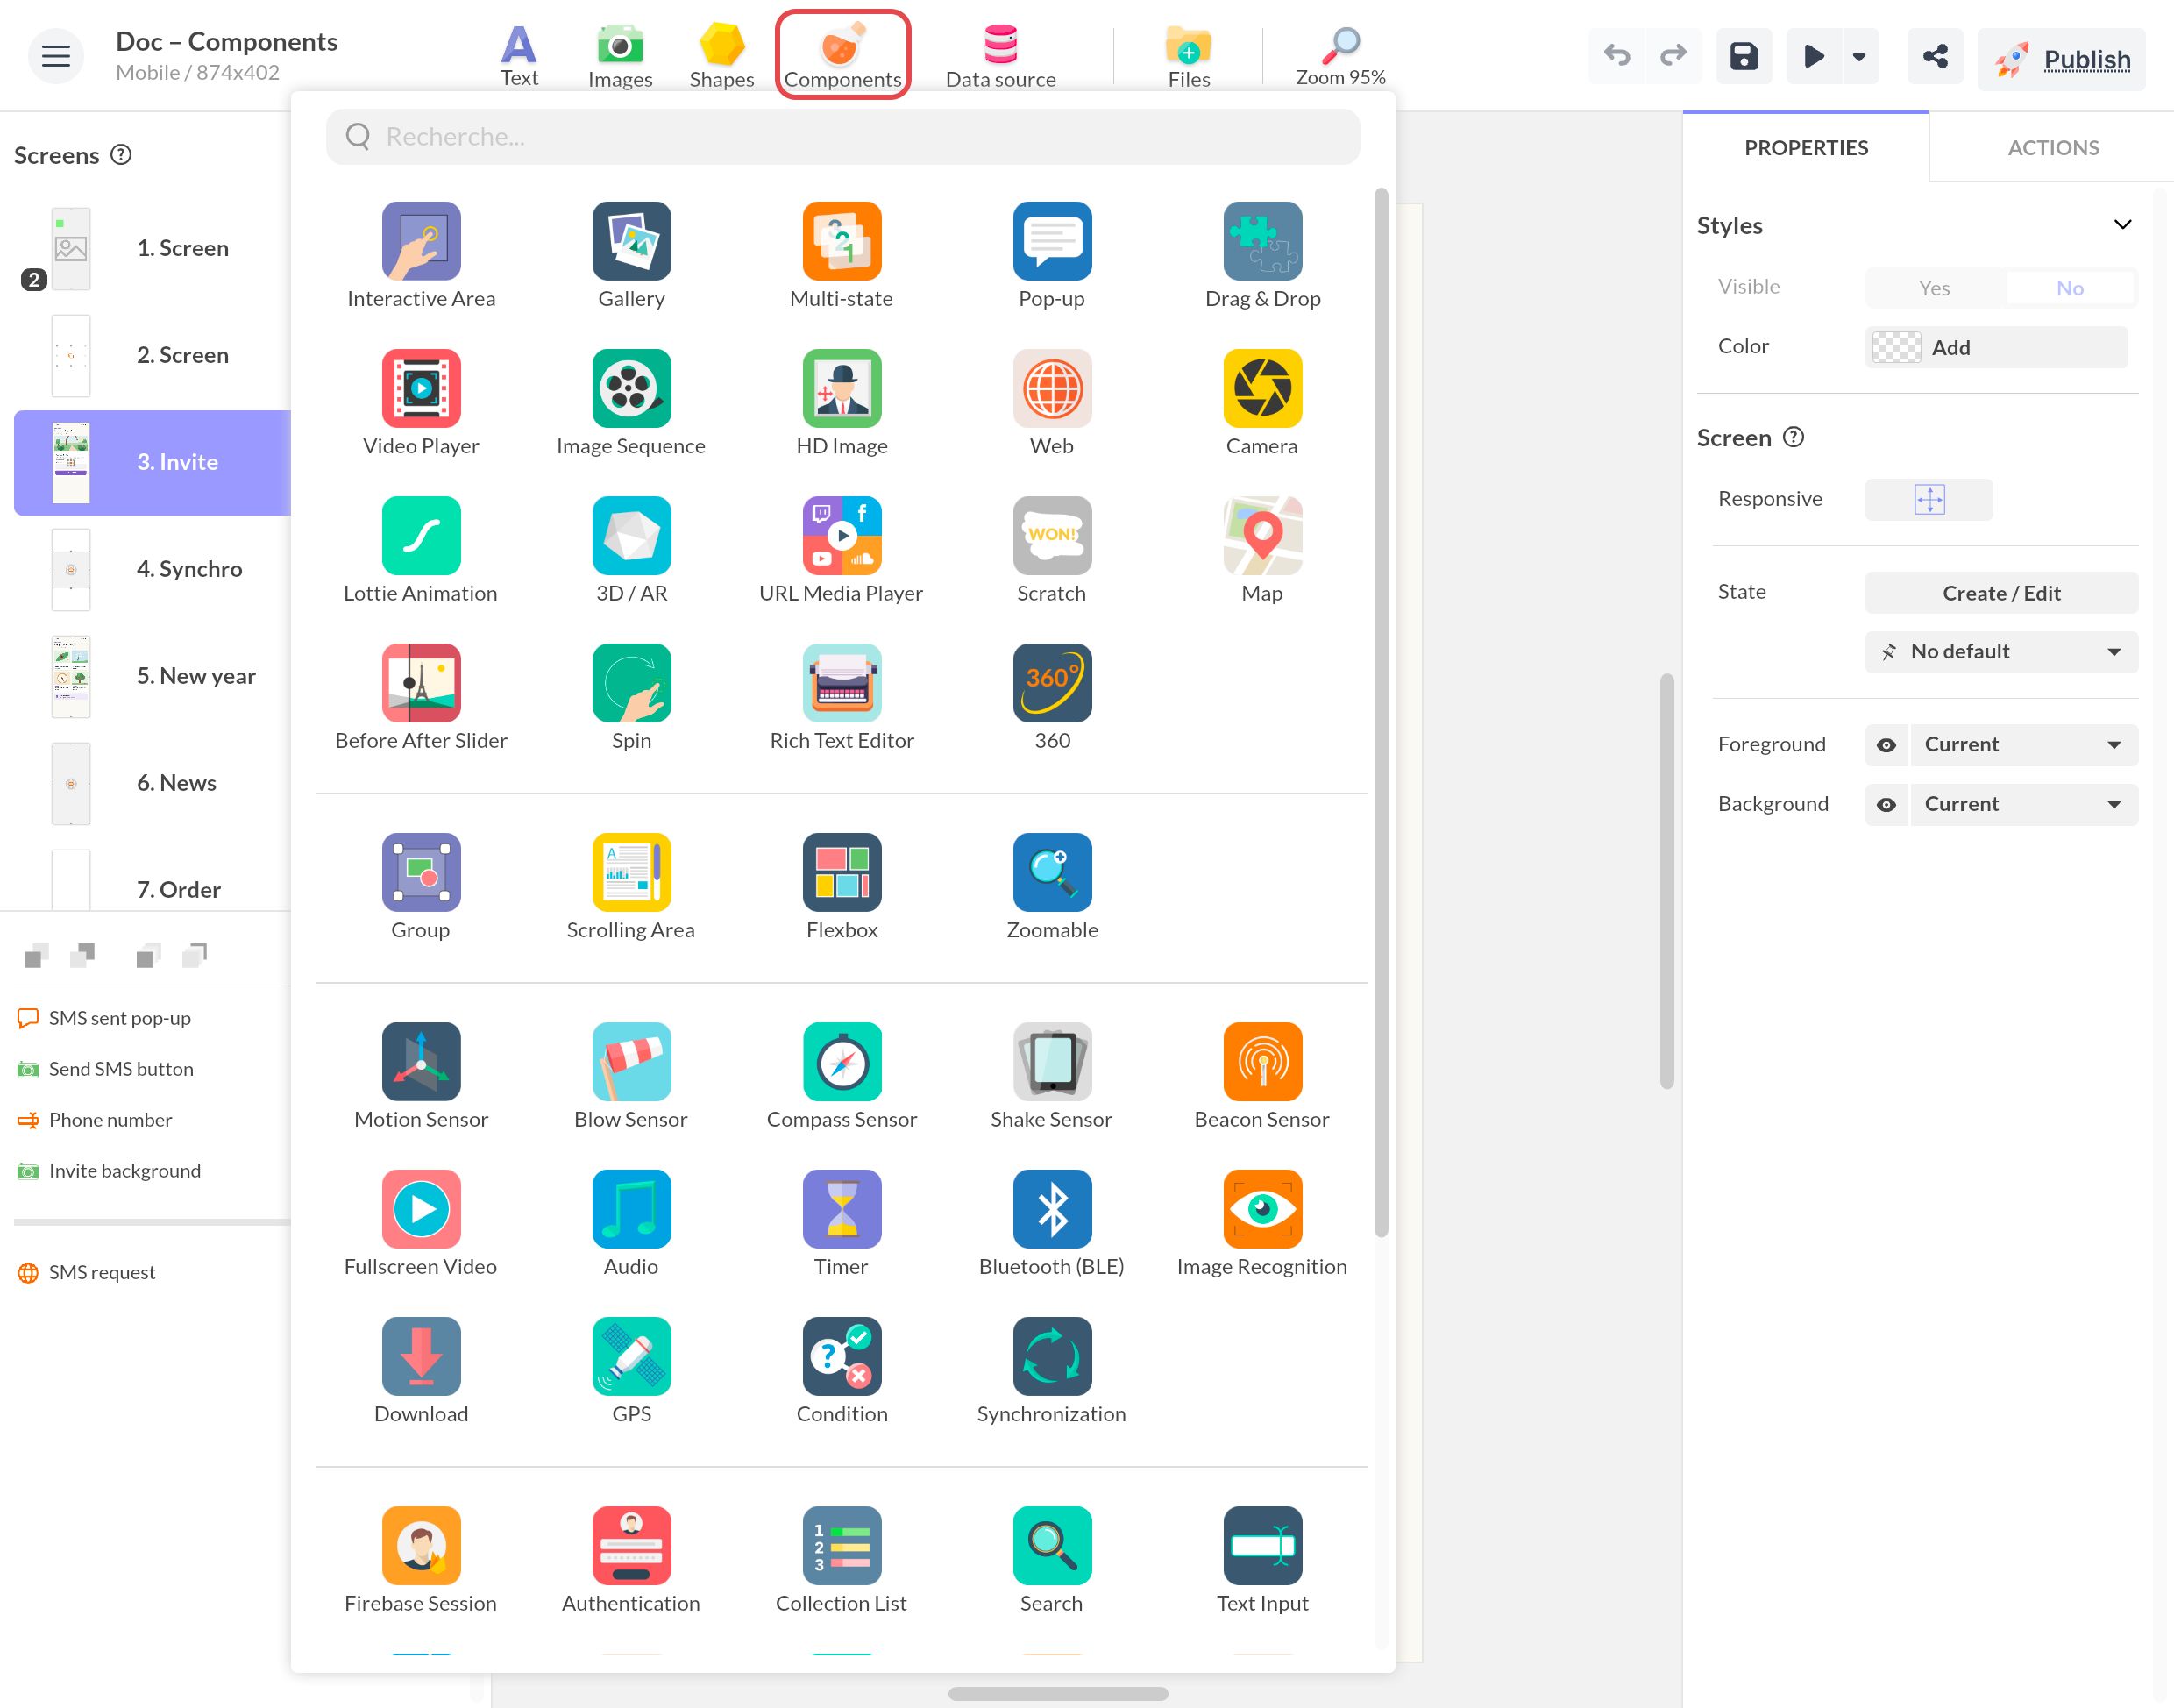Click the Recherche search field
This screenshot has height=1708, width=2174.
[842, 137]
